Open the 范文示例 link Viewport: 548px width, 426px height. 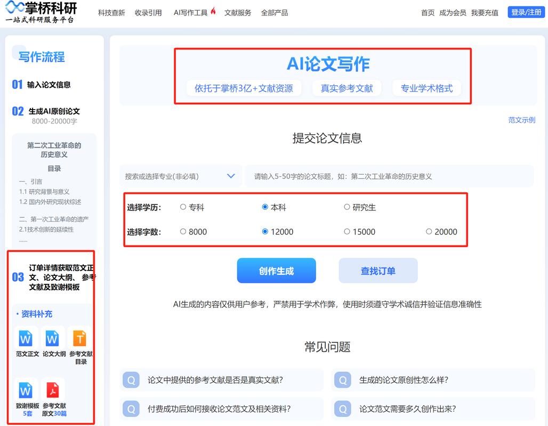click(x=521, y=120)
